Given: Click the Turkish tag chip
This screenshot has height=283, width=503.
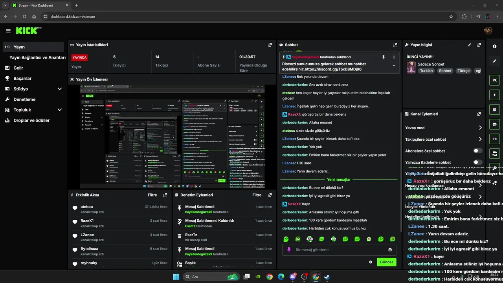Looking at the screenshot, I should tap(426, 71).
